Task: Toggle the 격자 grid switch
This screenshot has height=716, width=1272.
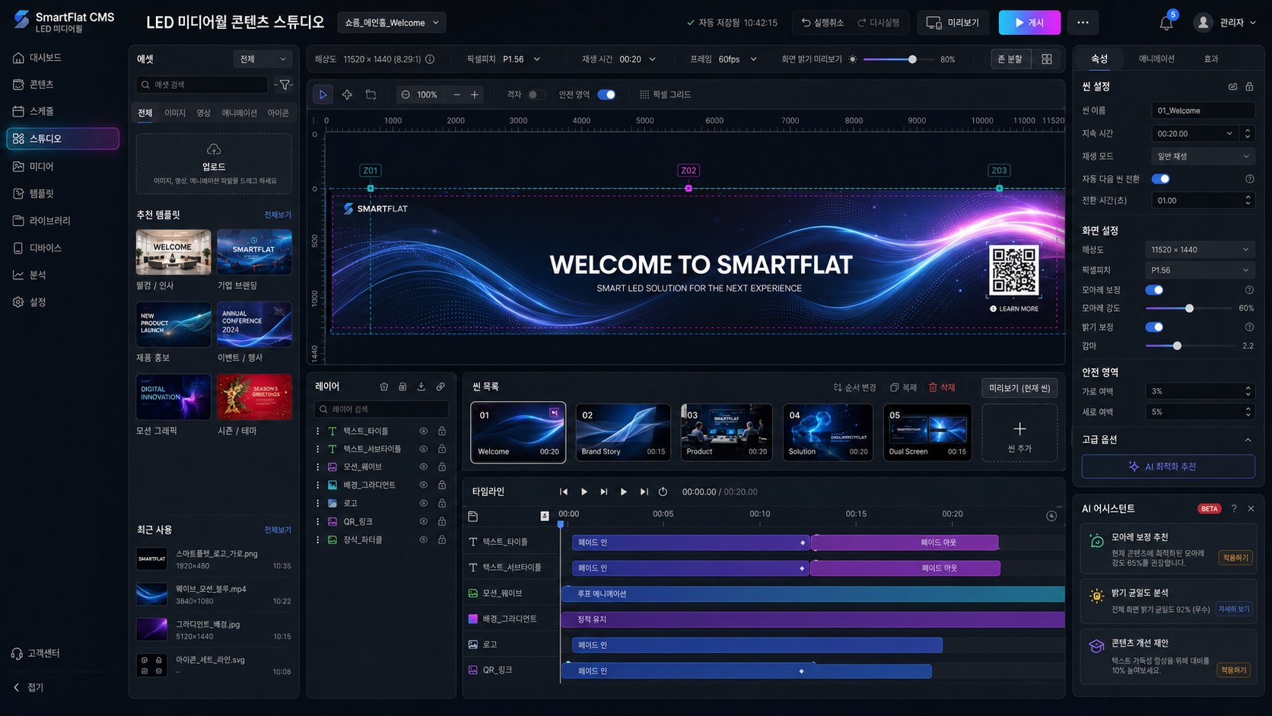Action: [536, 94]
